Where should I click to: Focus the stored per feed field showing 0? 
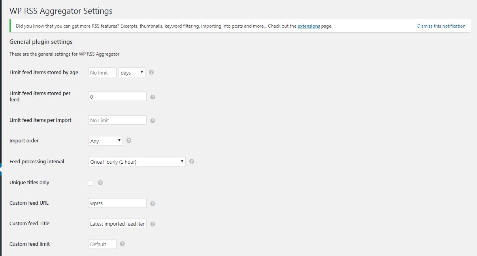tap(117, 97)
